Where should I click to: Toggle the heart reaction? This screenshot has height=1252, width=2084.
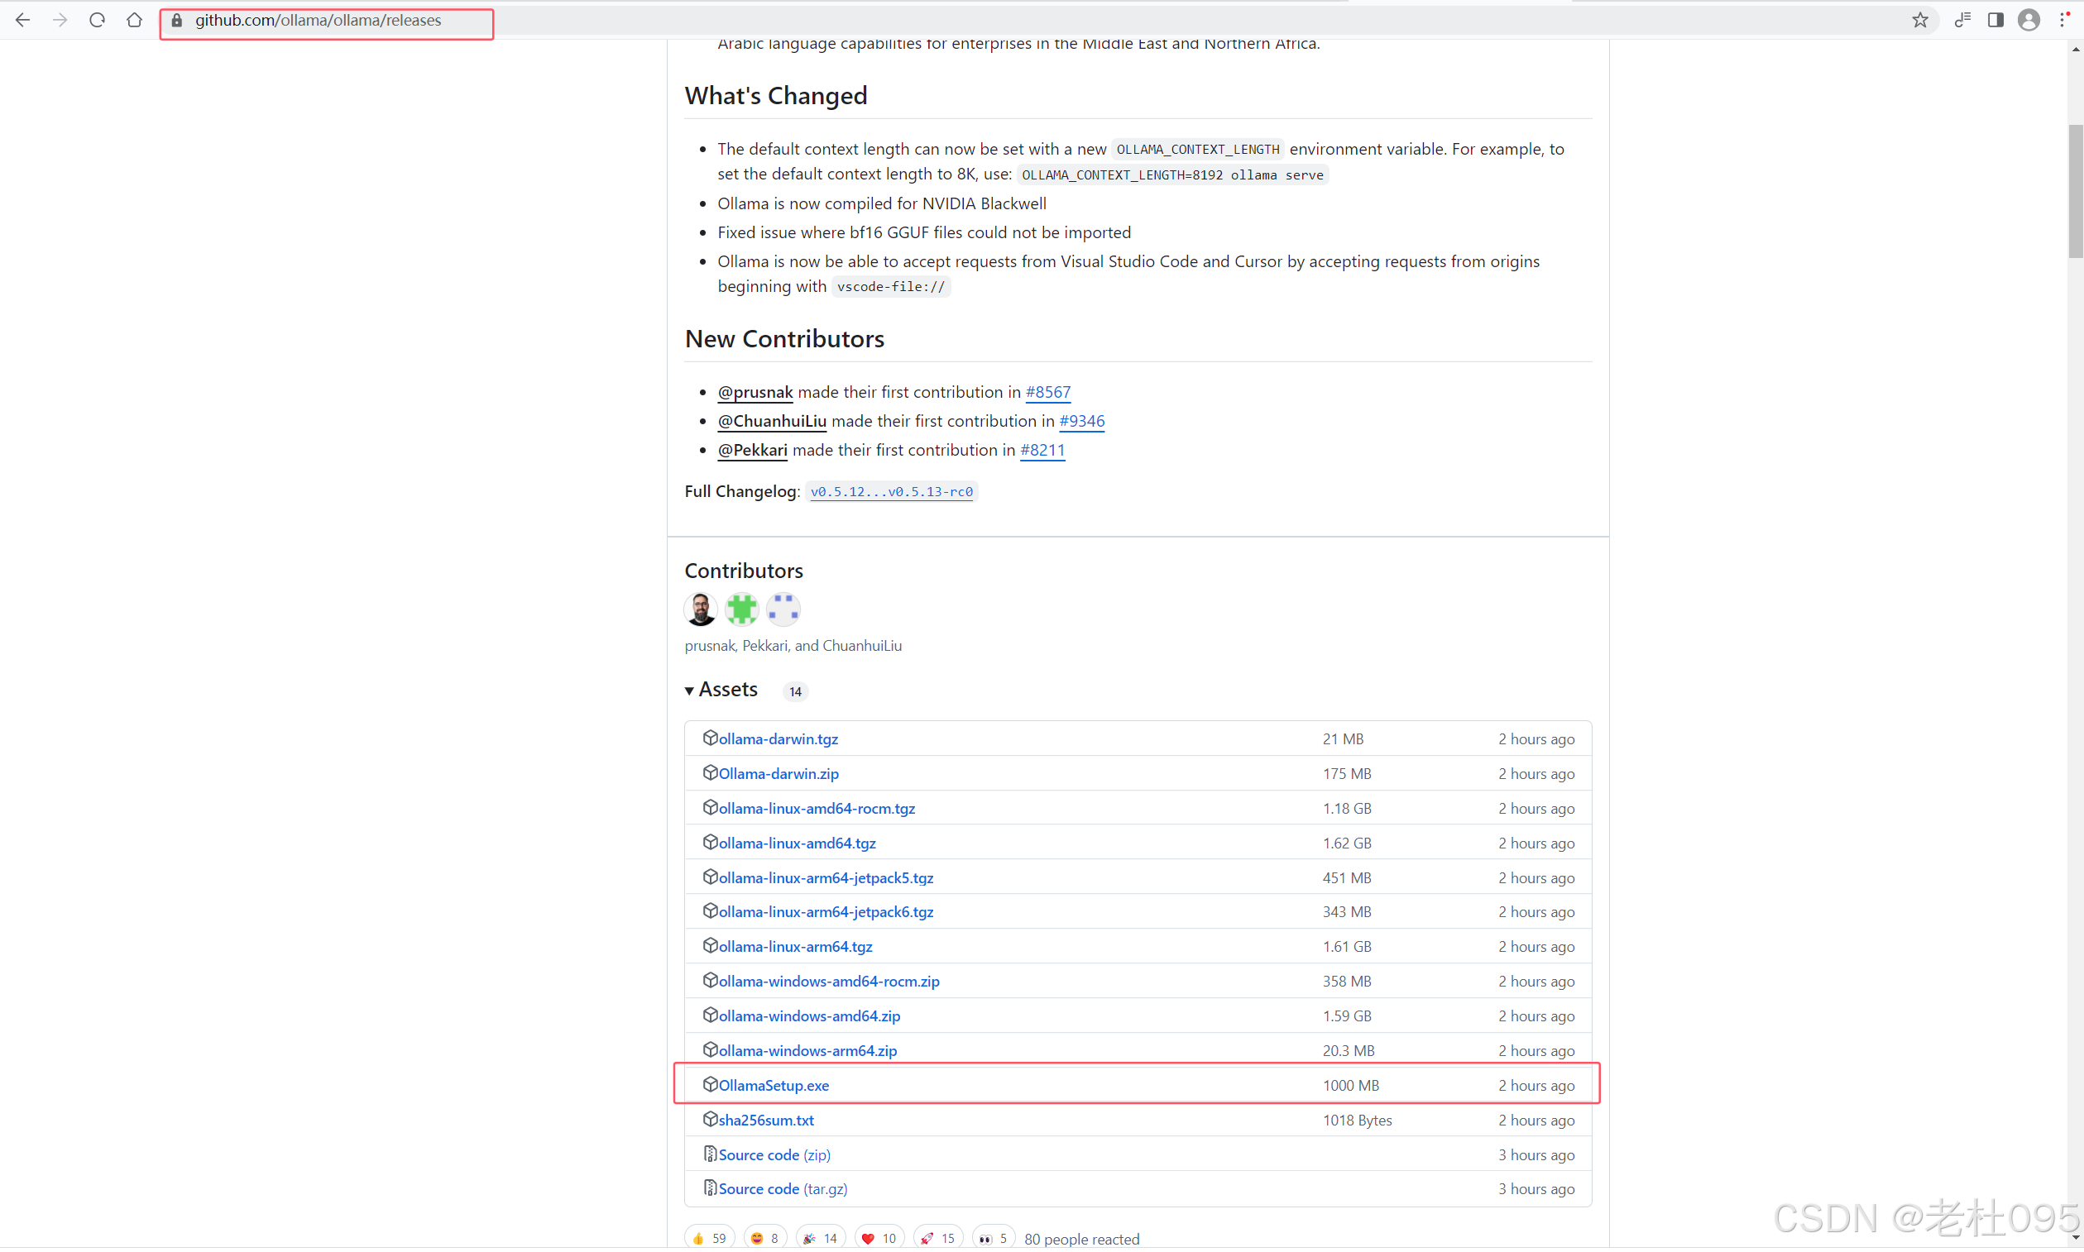pos(879,1237)
